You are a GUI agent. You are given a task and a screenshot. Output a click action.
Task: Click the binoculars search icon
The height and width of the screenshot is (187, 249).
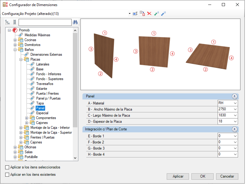pyautogui.click(x=75, y=22)
